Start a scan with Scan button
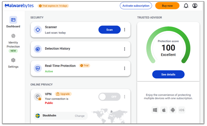207x126 pixels. pyautogui.click(x=109, y=30)
